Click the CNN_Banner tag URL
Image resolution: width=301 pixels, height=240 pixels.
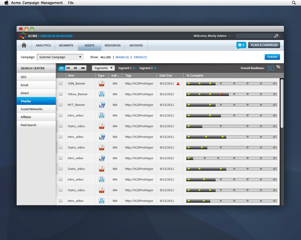(139, 83)
